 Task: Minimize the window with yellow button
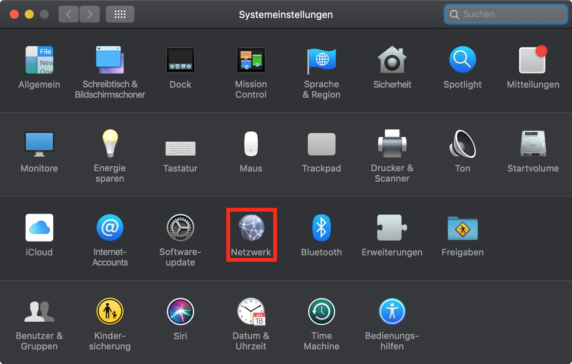pos(29,14)
